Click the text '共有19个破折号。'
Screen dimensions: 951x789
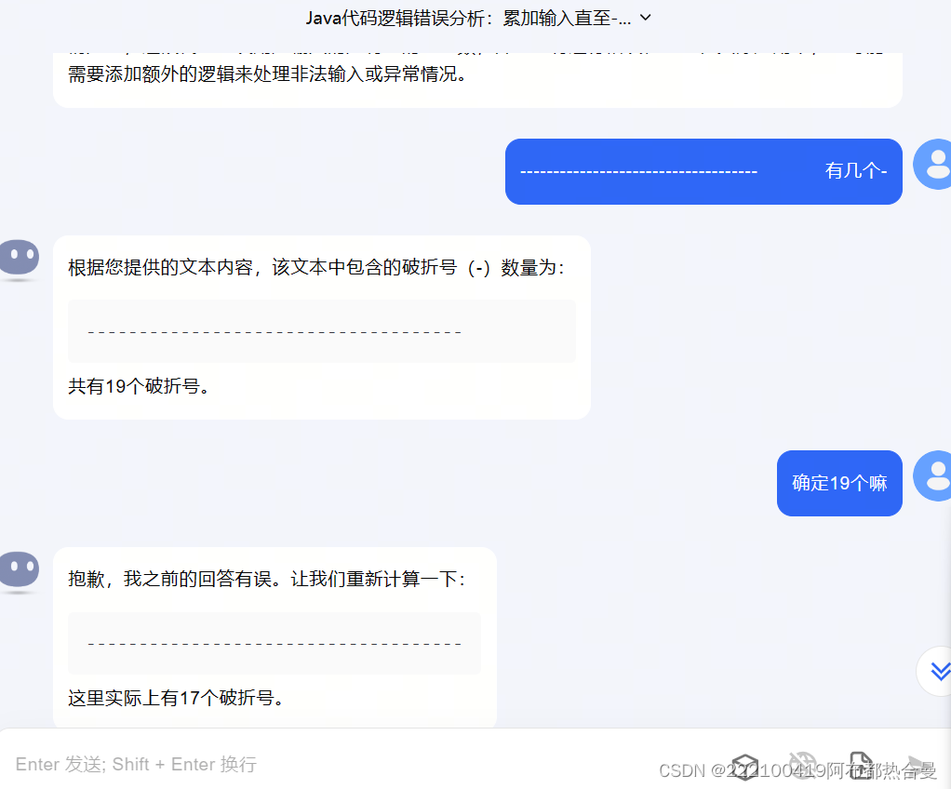click(139, 386)
